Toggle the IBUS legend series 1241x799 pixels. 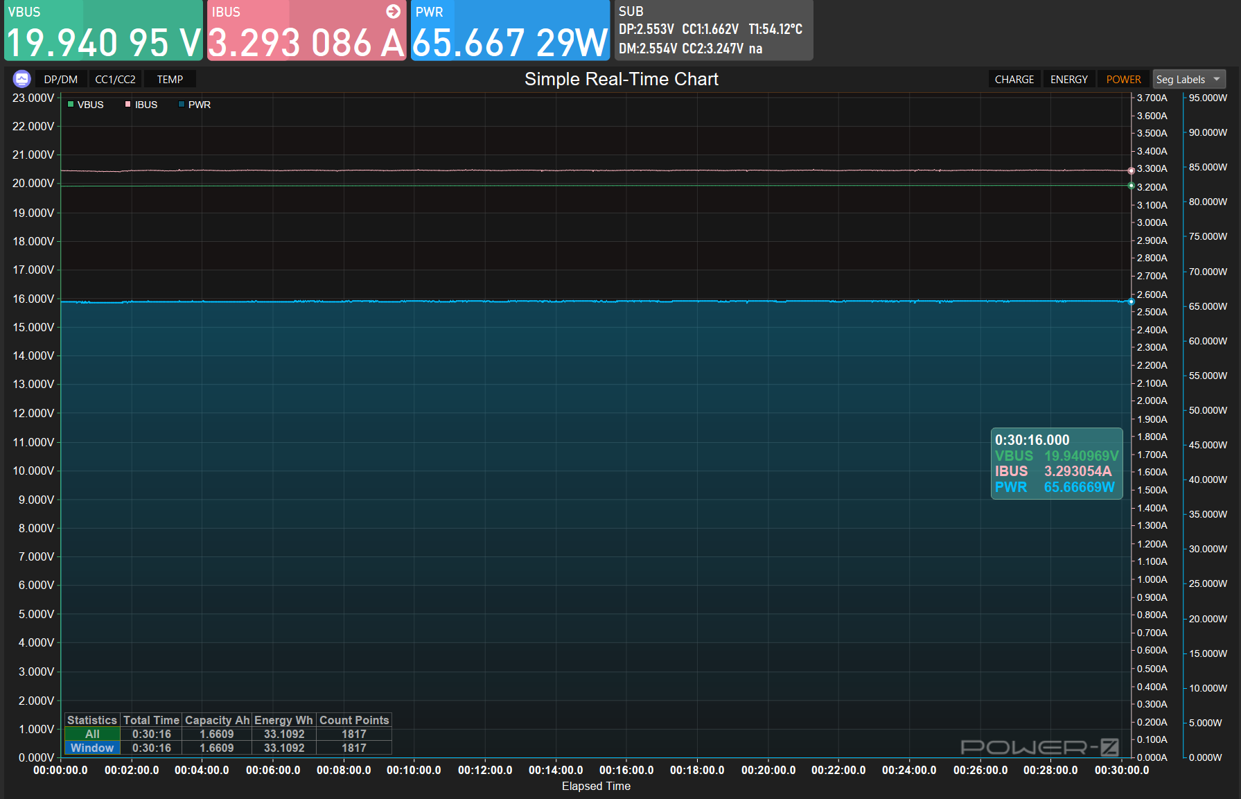coord(141,105)
